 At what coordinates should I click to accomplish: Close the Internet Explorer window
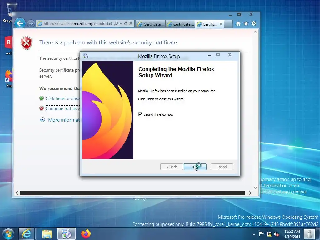coord(251,14)
